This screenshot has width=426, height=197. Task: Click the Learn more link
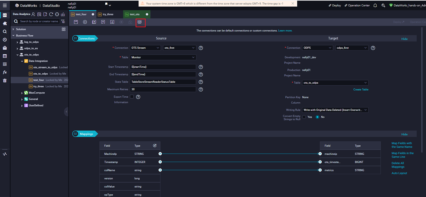[x=285, y=31]
